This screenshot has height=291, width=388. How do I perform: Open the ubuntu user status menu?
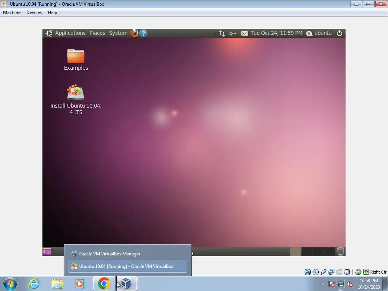tap(319, 33)
